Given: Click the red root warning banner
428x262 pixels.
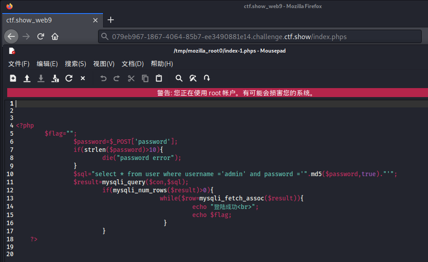Looking at the screenshot, I should click(x=214, y=93).
